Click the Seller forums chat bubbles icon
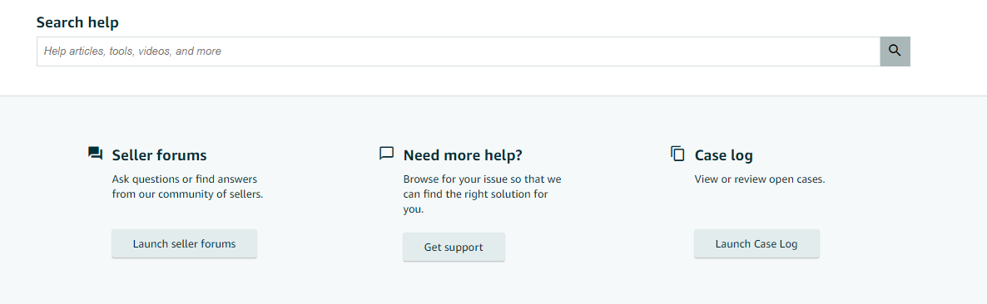 (95, 154)
